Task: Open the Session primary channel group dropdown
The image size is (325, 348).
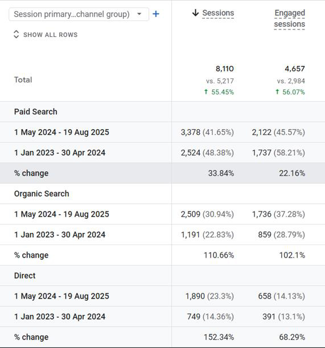Action: click(79, 14)
